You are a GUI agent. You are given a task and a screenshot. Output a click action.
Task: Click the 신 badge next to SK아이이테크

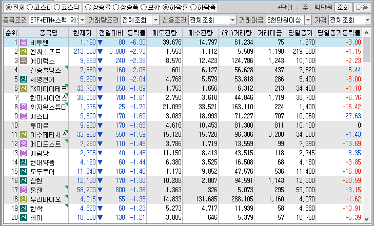coord(24,88)
